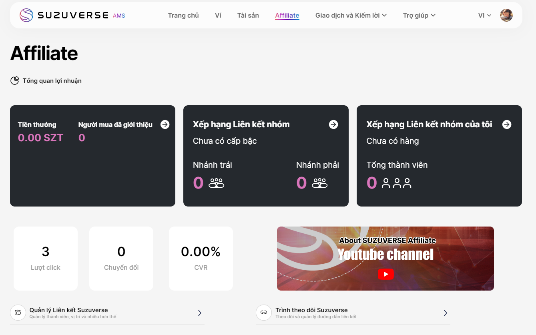The width and height of the screenshot is (536, 335).
Task: Click the Nhánh trái group icon
Action: tap(217, 183)
